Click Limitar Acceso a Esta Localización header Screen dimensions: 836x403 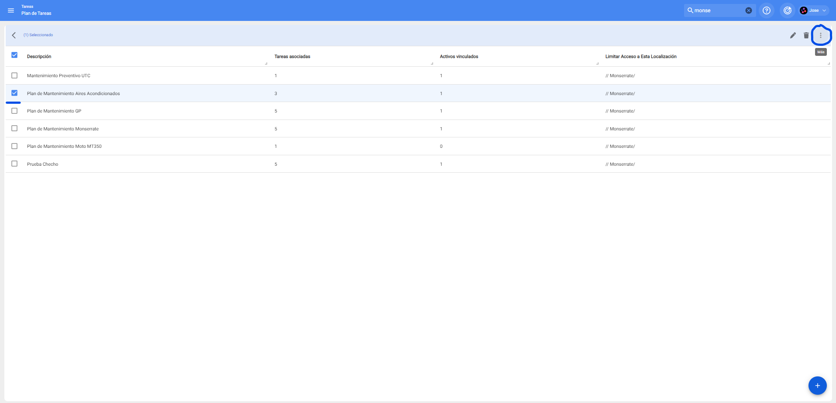(640, 57)
